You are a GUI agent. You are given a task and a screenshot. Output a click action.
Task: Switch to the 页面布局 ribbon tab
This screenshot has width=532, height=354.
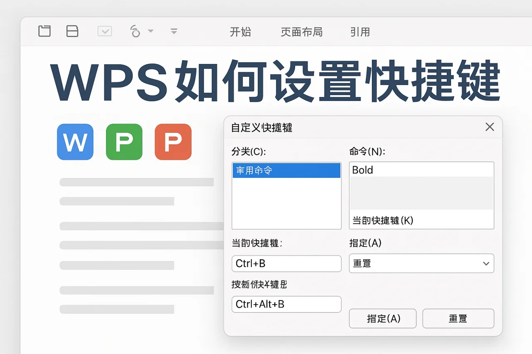point(302,32)
